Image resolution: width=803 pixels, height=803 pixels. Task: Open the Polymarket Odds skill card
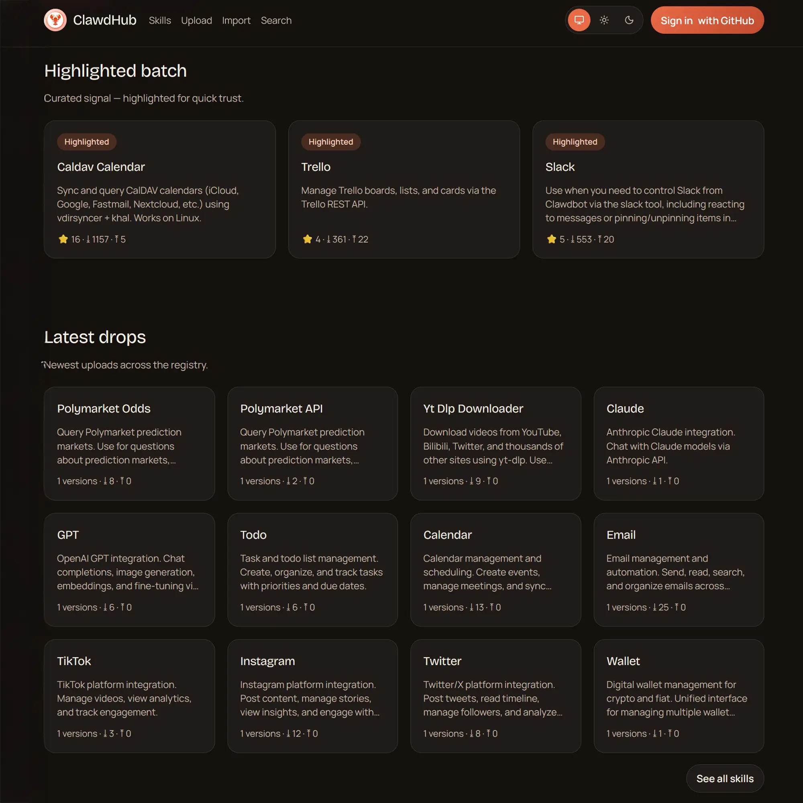[x=129, y=443]
